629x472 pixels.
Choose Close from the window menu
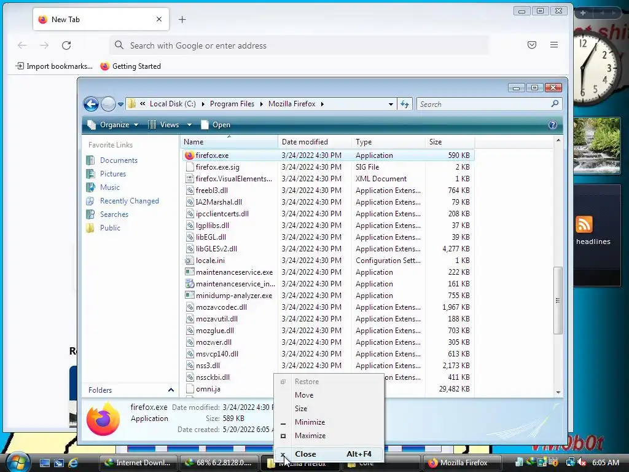329,454
